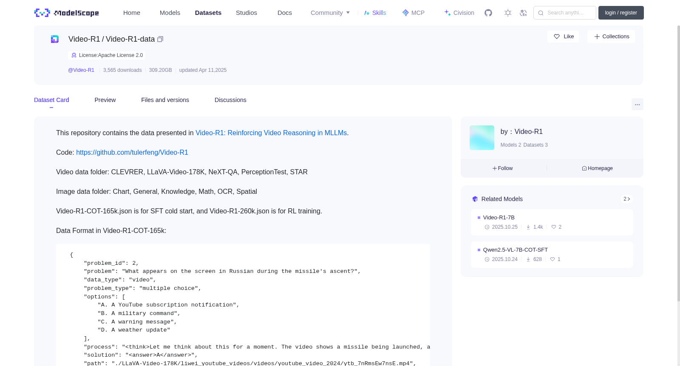Click the Skills icon in navbar
This screenshot has height=366, width=680.
(x=367, y=13)
